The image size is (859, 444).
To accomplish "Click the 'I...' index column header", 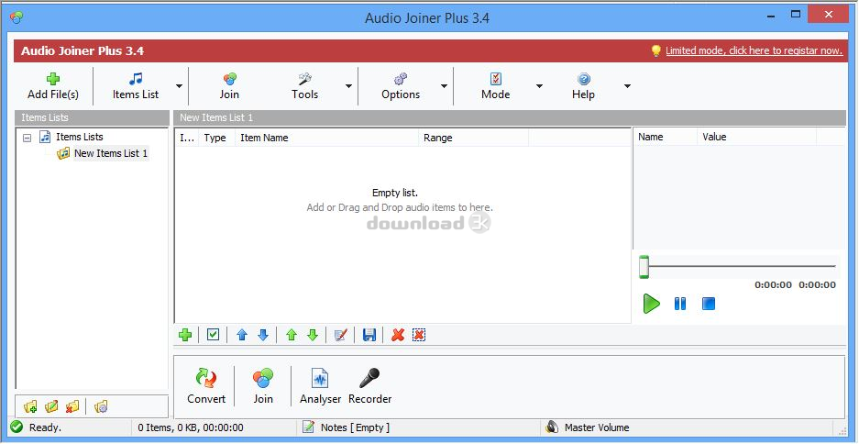I will click(x=187, y=139).
